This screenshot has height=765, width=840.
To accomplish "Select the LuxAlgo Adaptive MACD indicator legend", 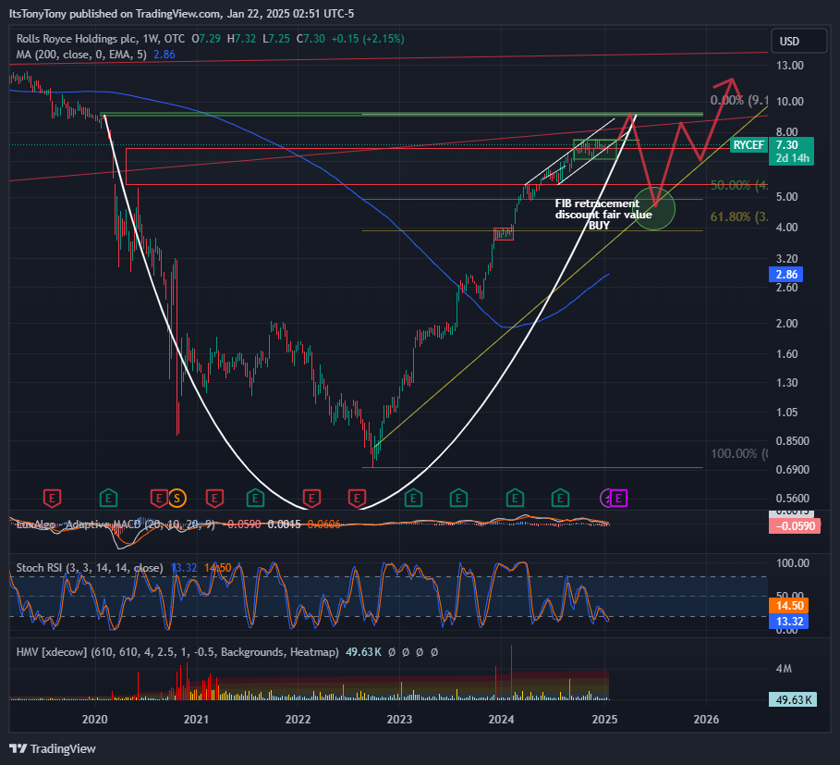I will point(116,524).
